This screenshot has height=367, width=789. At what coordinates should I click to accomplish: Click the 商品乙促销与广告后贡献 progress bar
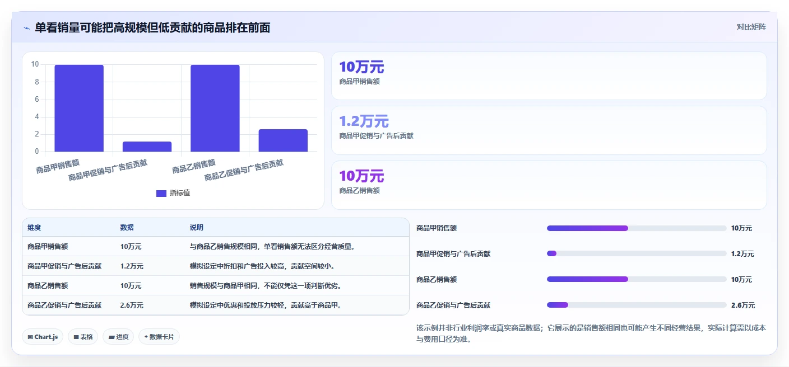pos(637,305)
